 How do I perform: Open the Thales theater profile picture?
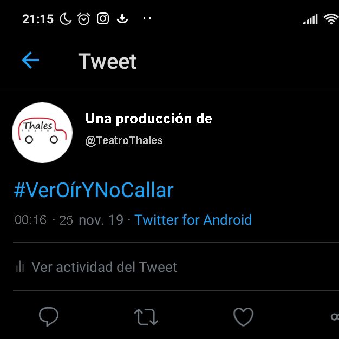click(x=42, y=133)
